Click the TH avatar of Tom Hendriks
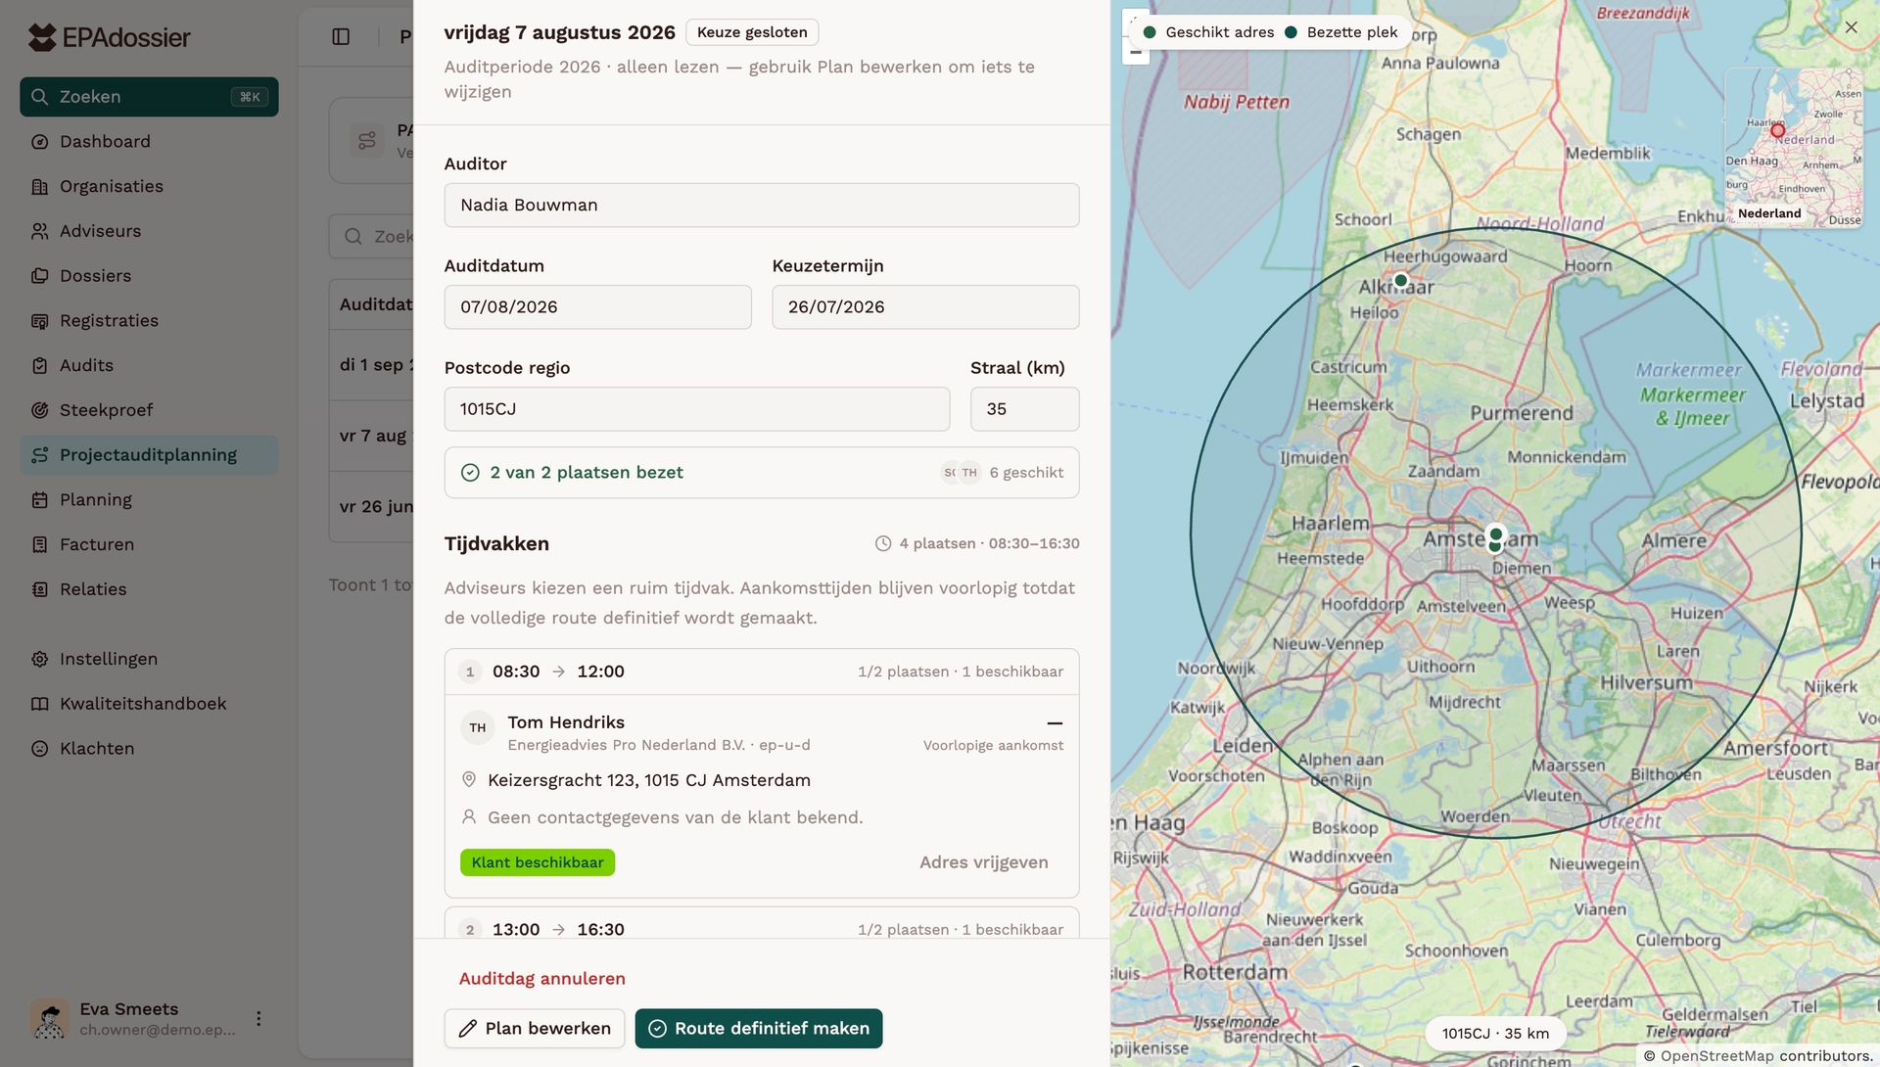Viewport: 1880px width, 1067px height. pos(478,727)
